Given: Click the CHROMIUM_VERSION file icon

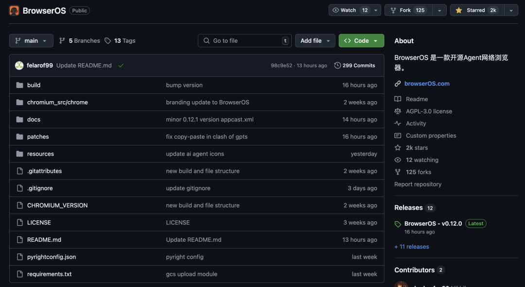Looking at the screenshot, I should tap(20, 205).
